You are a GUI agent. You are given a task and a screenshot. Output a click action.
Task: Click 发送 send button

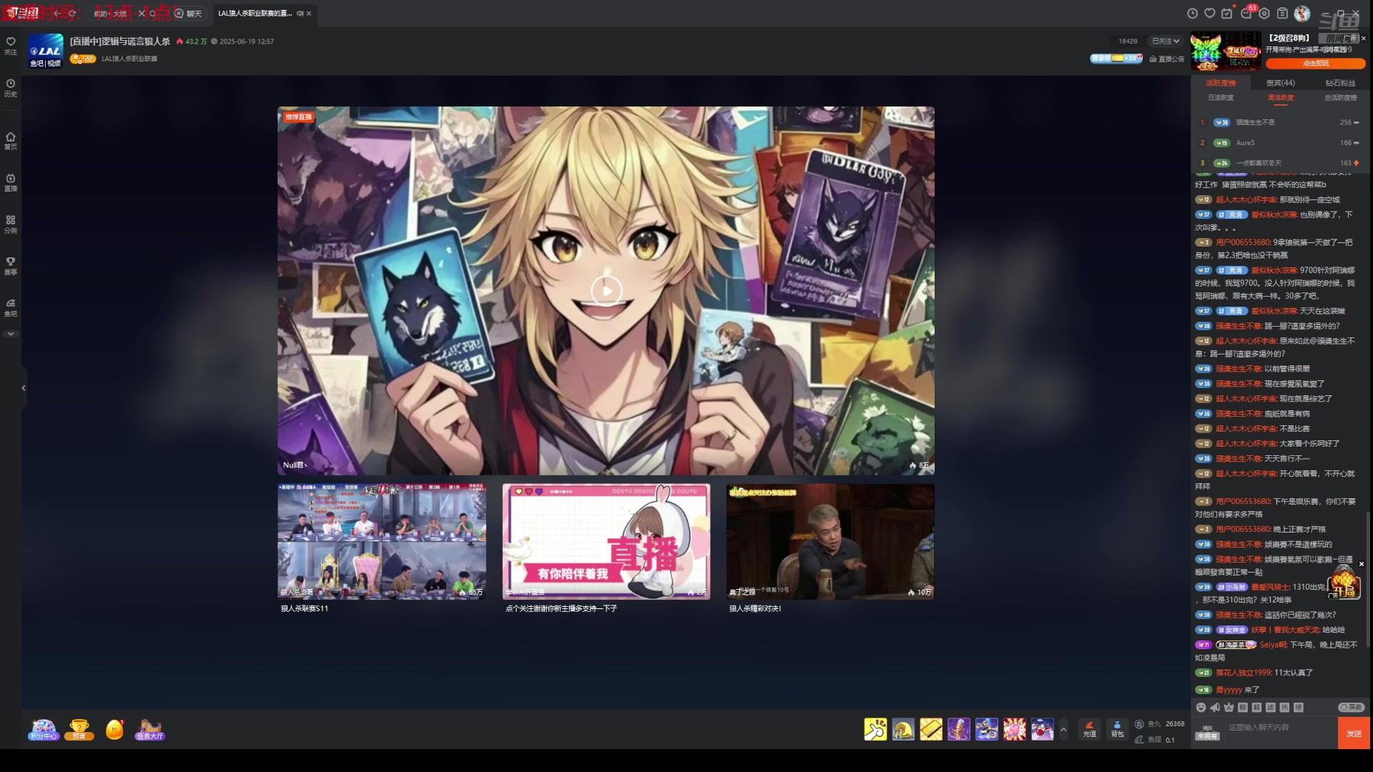coord(1354,734)
